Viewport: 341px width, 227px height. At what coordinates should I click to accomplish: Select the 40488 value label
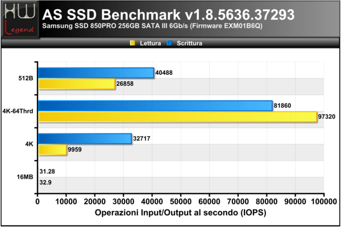click(x=164, y=73)
